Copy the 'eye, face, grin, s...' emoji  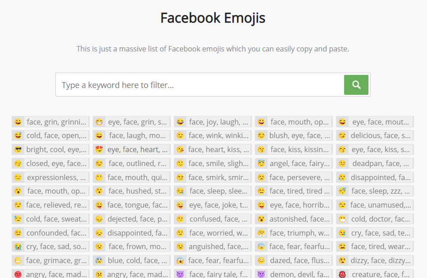(132, 122)
